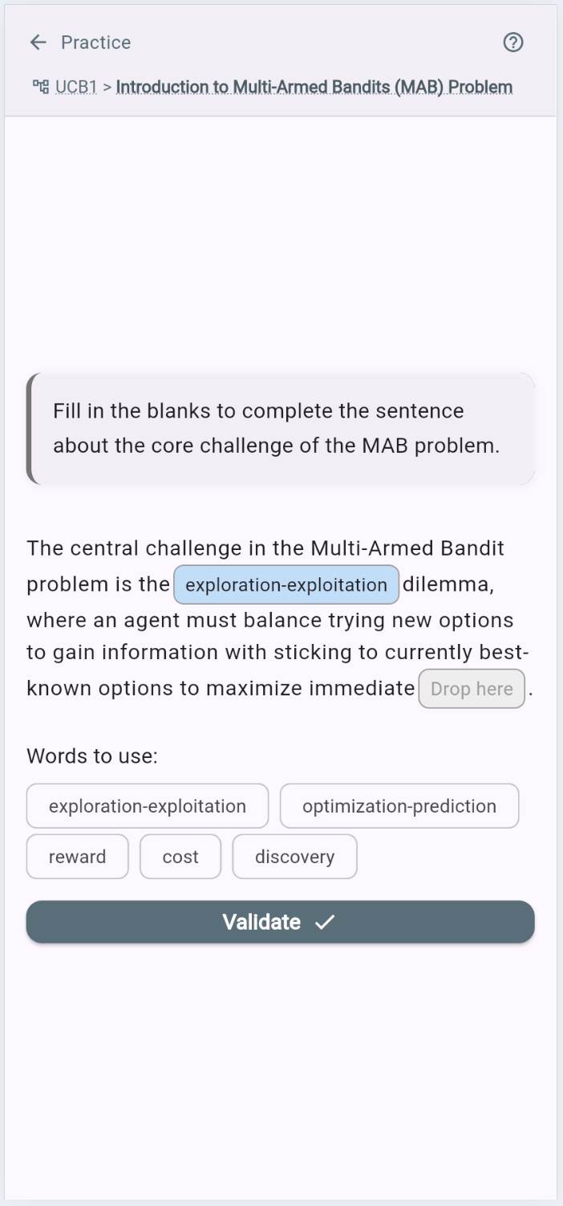The width and height of the screenshot is (563, 1206).
Task: Click the checkmark icon on Validate
Action: [x=325, y=923]
